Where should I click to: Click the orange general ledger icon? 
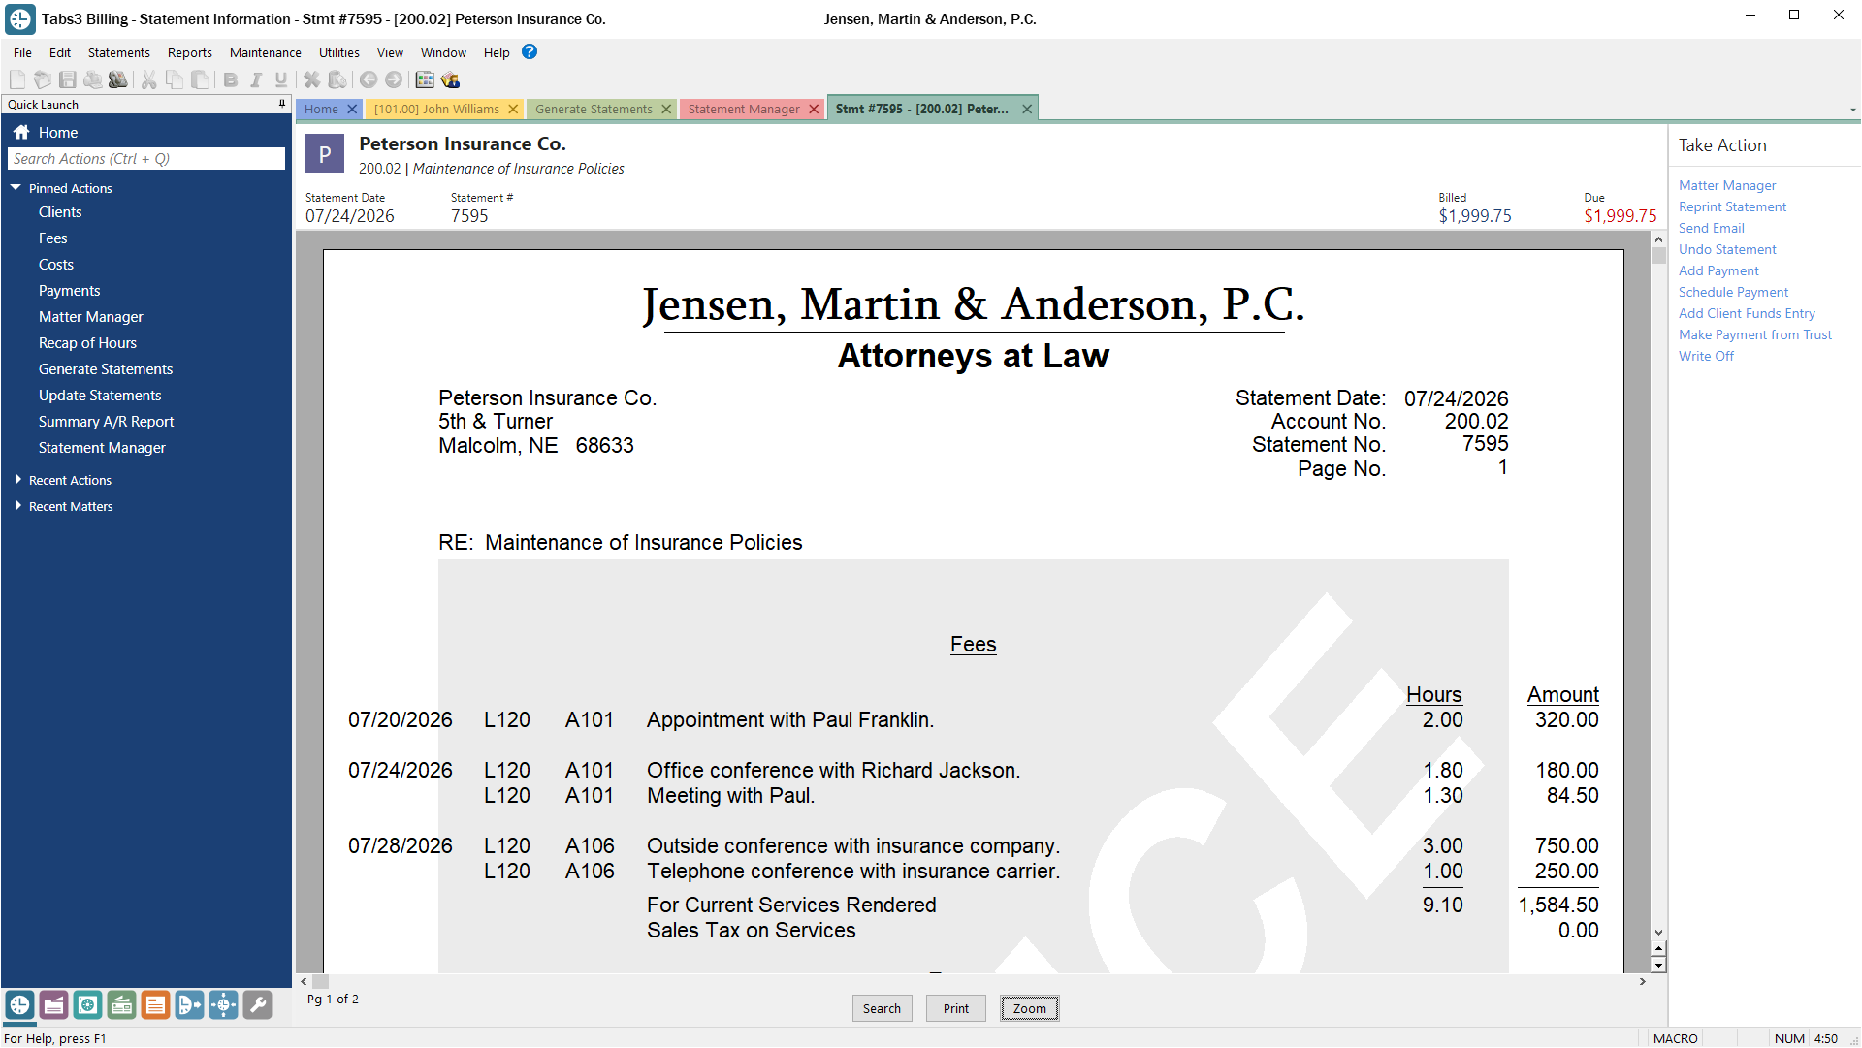tap(155, 1005)
